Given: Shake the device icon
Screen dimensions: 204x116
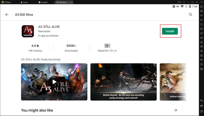Looking at the screenshot, I should click(201, 69).
